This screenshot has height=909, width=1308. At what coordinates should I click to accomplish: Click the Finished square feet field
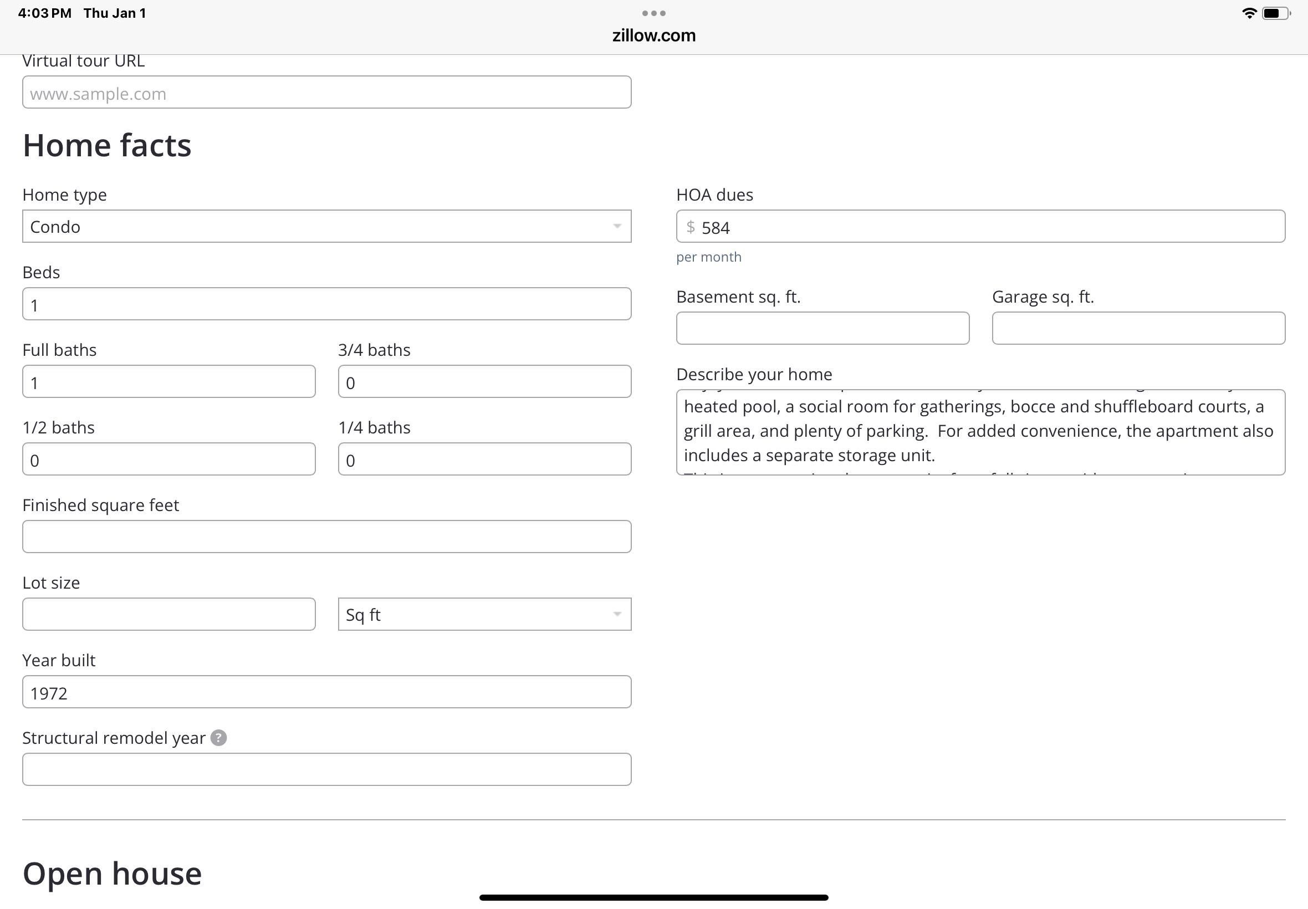pyautogui.click(x=326, y=537)
